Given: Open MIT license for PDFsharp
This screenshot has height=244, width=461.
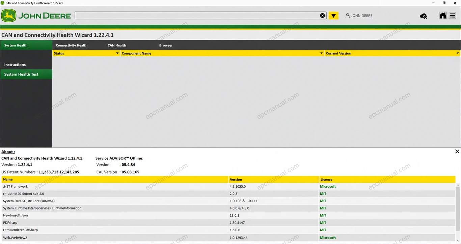Looking at the screenshot, I should (323, 223).
